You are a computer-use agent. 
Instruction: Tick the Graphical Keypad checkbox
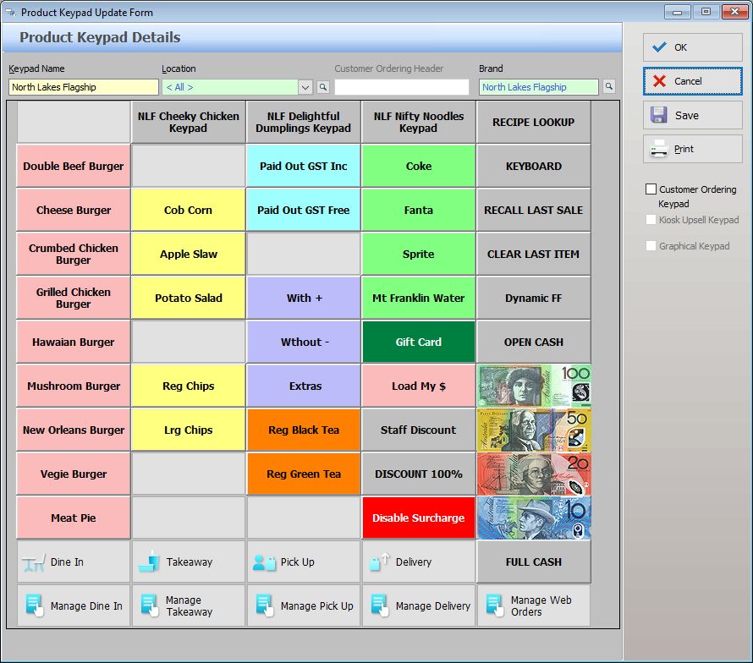click(x=651, y=246)
